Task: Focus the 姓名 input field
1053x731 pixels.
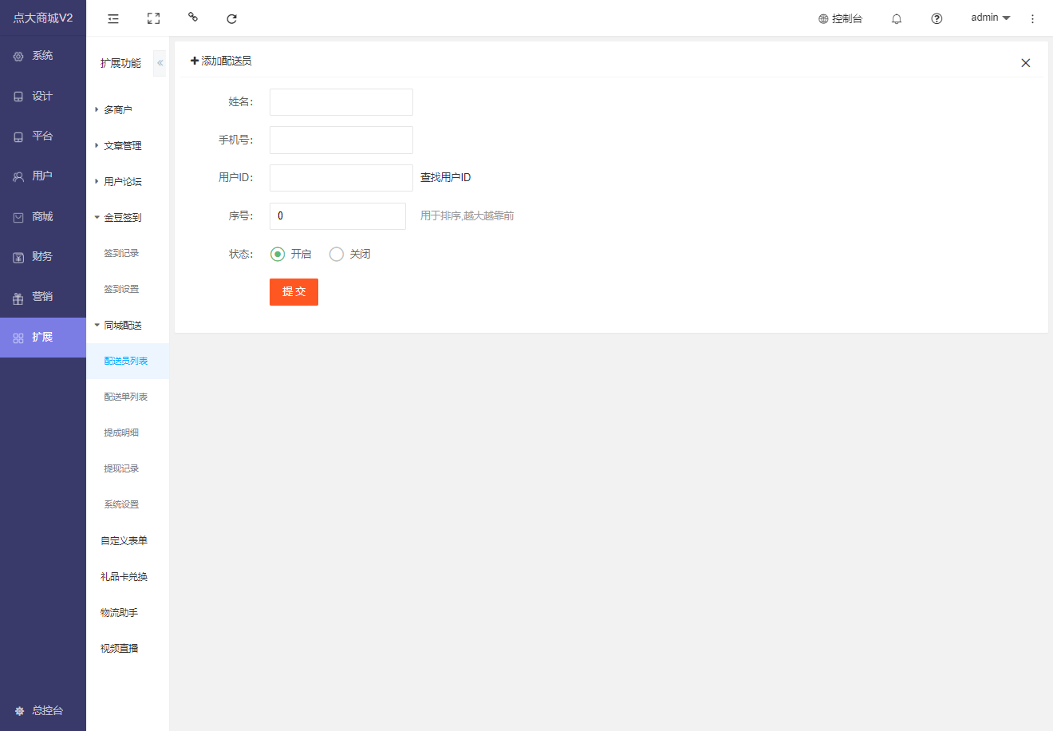Action: tap(341, 102)
